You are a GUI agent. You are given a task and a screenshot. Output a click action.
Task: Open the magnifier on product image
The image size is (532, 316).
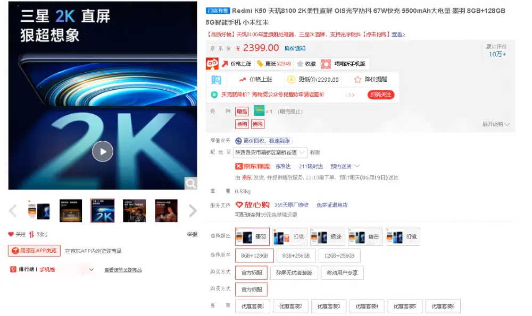(190, 183)
